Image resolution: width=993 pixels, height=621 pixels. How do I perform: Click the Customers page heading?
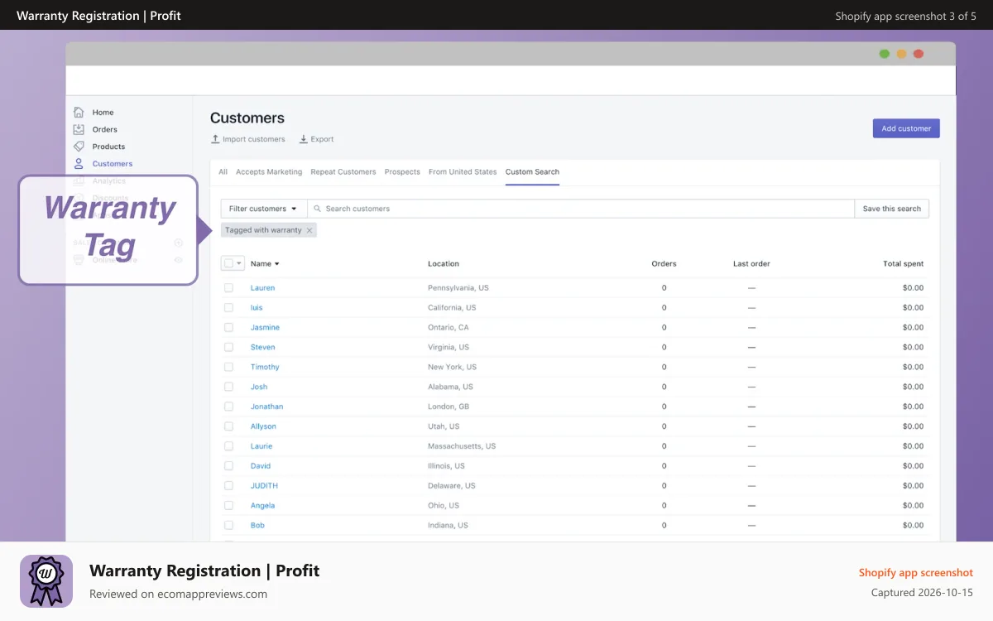(247, 118)
